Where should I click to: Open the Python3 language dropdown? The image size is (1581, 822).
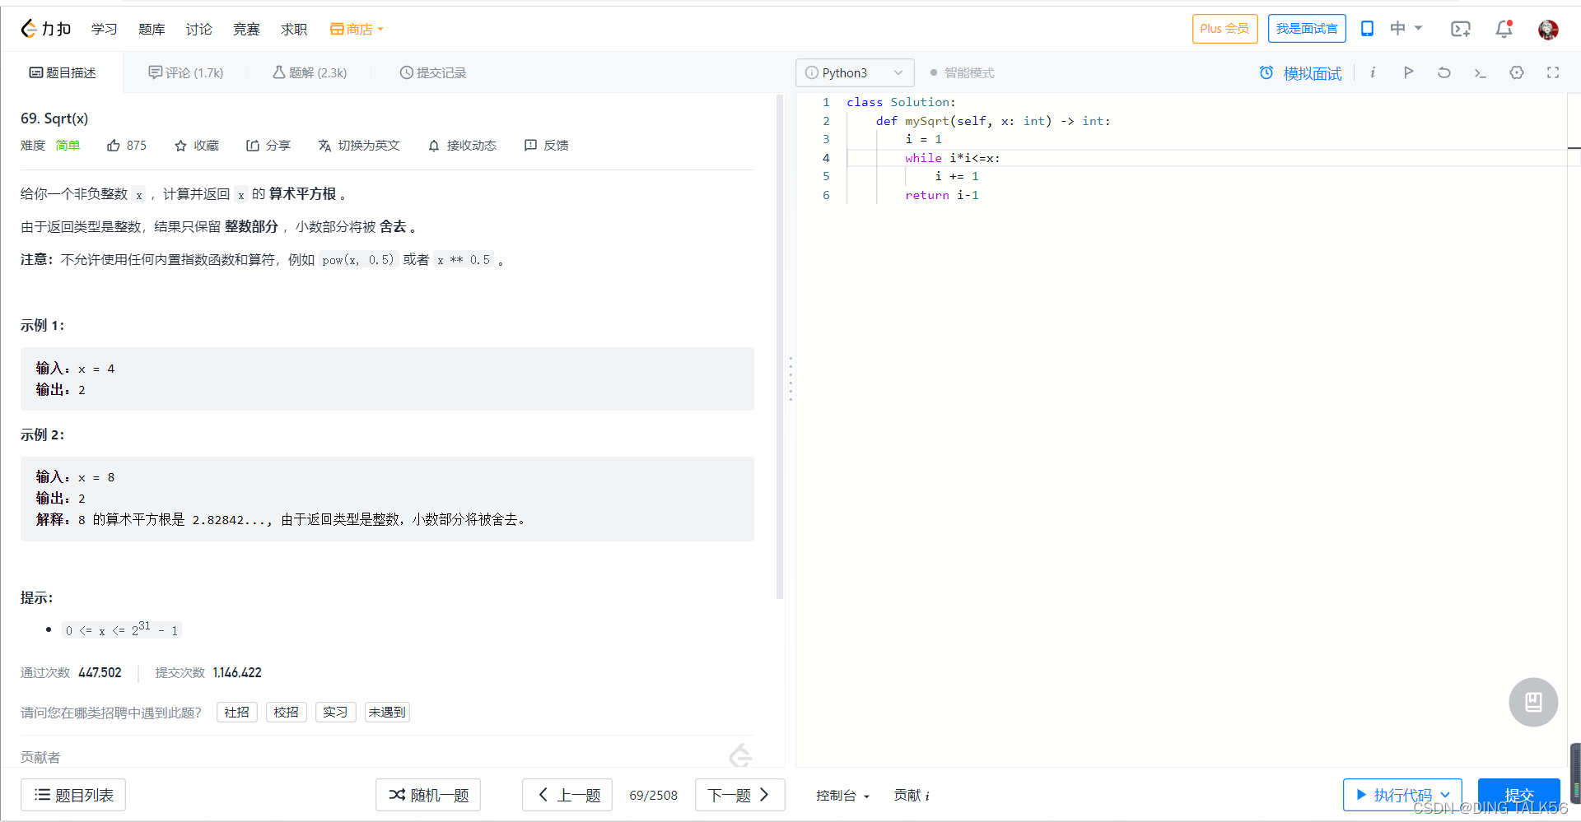pyautogui.click(x=855, y=72)
